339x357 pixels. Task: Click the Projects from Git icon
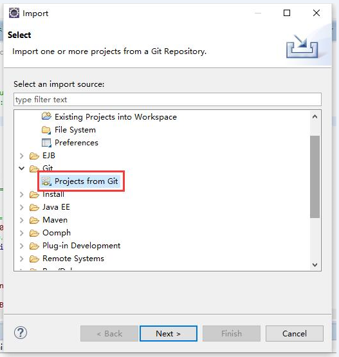pos(46,181)
